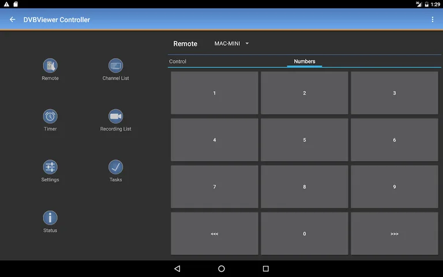Click the Settings label text

pyautogui.click(x=50, y=180)
